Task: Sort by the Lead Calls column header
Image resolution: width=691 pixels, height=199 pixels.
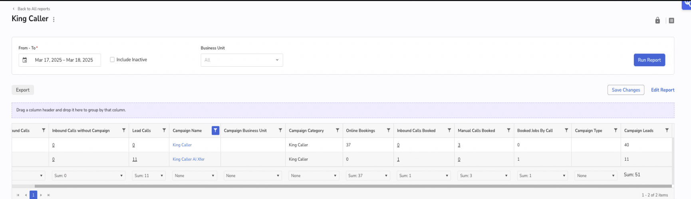Action: click(x=141, y=131)
